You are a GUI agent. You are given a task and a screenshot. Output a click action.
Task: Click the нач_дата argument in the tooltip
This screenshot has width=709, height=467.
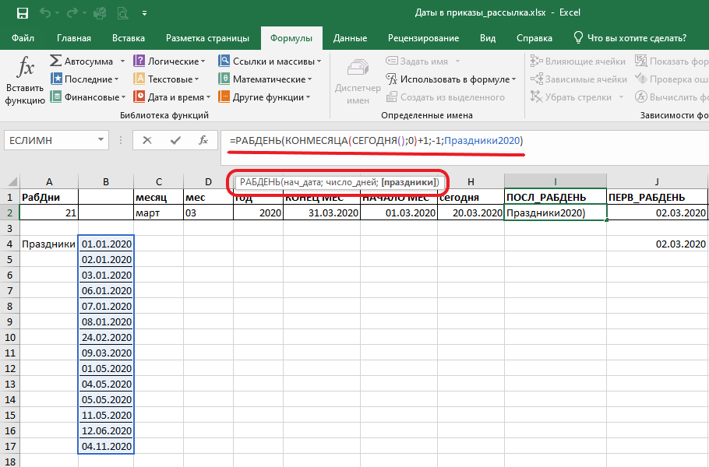coord(302,182)
